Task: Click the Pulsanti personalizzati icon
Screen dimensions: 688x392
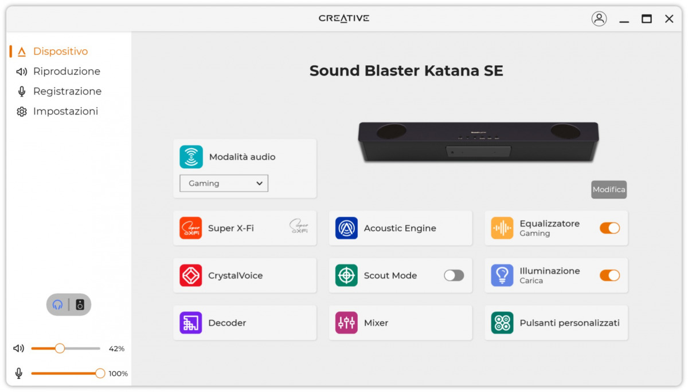Action: tap(502, 323)
